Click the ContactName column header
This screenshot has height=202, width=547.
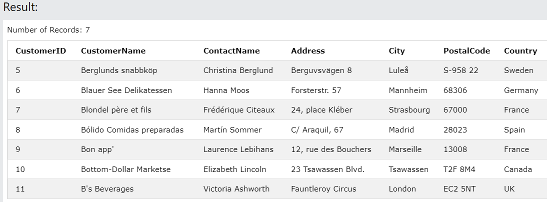(x=231, y=50)
